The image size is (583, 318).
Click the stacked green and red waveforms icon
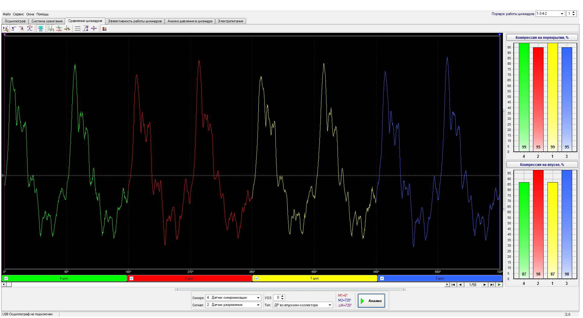pos(59,29)
